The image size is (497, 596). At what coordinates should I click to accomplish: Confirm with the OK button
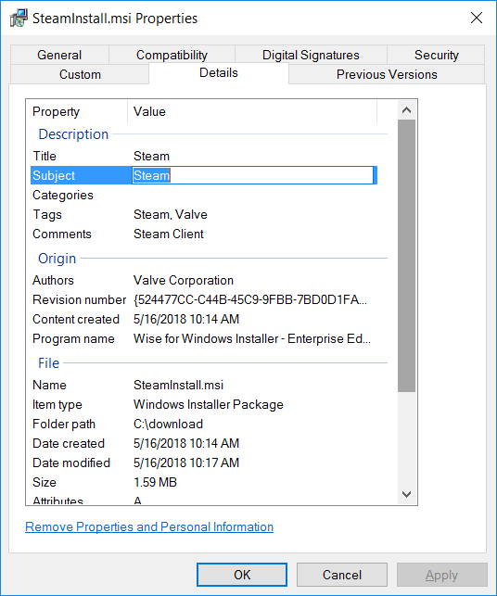point(242,575)
